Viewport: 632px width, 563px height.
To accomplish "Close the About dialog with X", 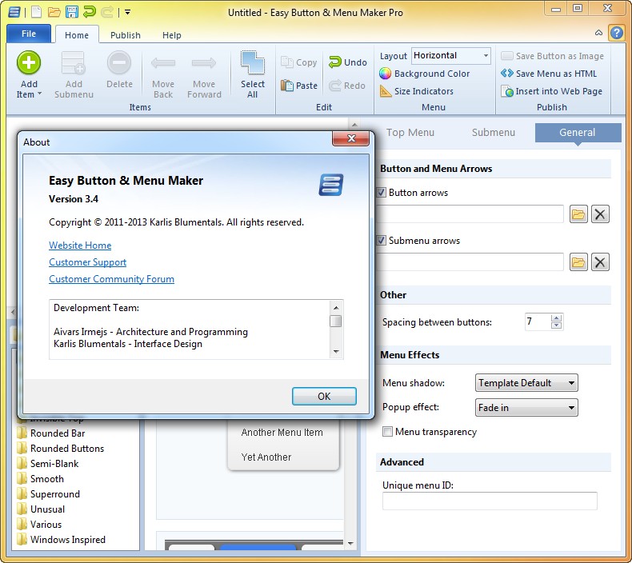I will tap(351, 138).
